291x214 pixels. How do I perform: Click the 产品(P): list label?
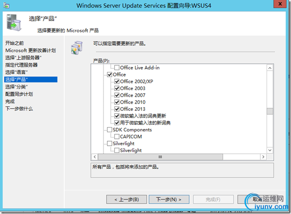[x=101, y=61]
